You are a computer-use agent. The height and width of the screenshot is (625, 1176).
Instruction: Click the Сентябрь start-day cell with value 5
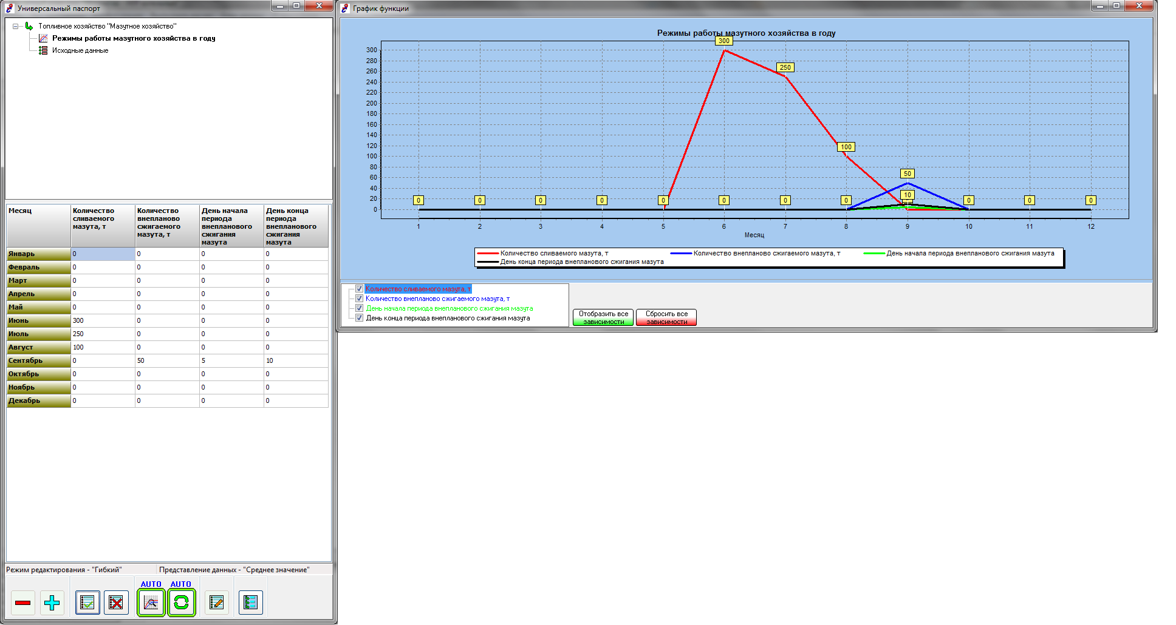231,360
